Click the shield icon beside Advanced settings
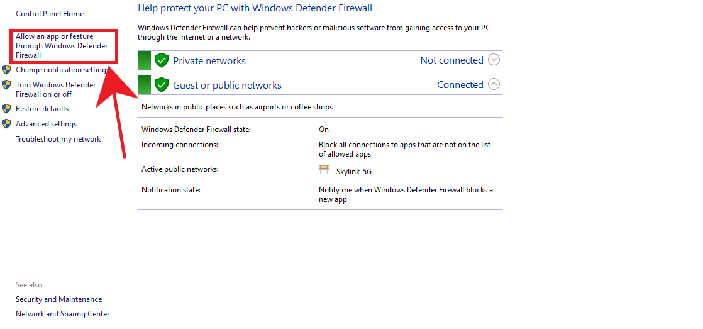The image size is (703, 329). [x=6, y=124]
